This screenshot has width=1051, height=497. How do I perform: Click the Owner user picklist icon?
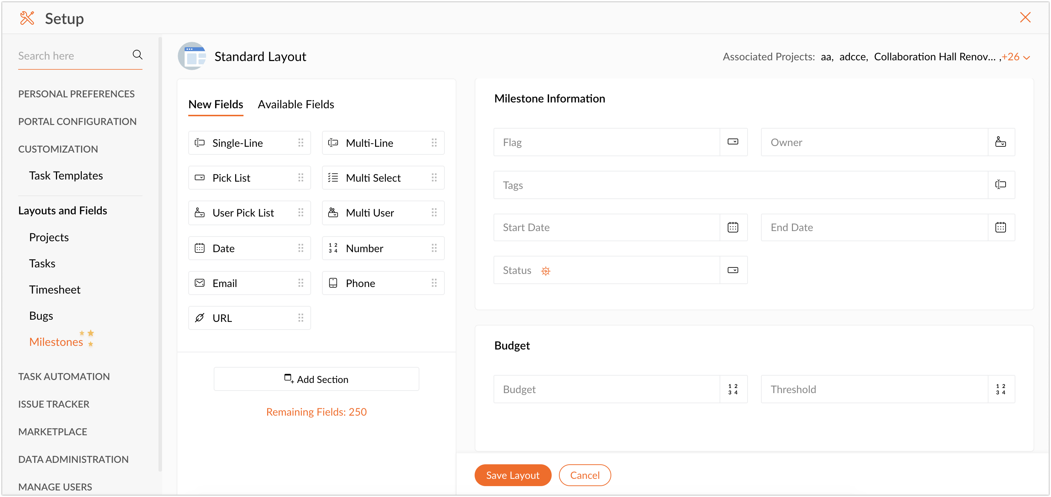pyautogui.click(x=1000, y=142)
